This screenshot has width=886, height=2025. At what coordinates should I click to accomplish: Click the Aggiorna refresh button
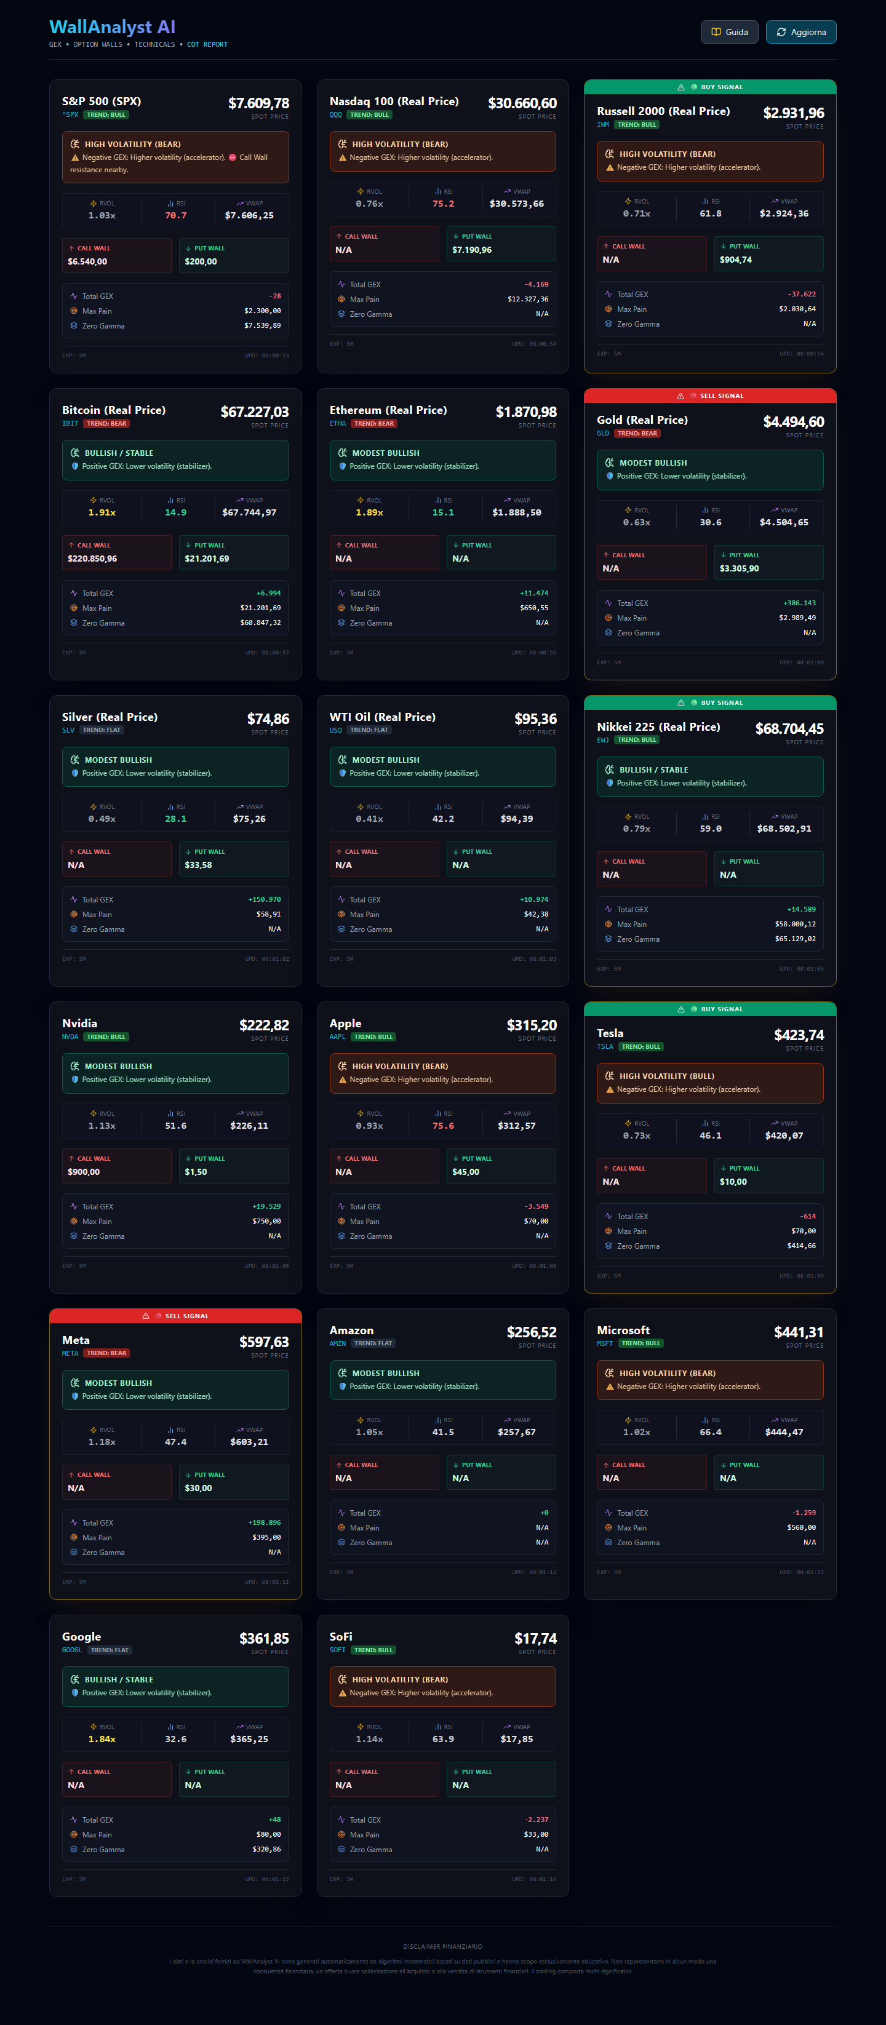pos(801,32)
